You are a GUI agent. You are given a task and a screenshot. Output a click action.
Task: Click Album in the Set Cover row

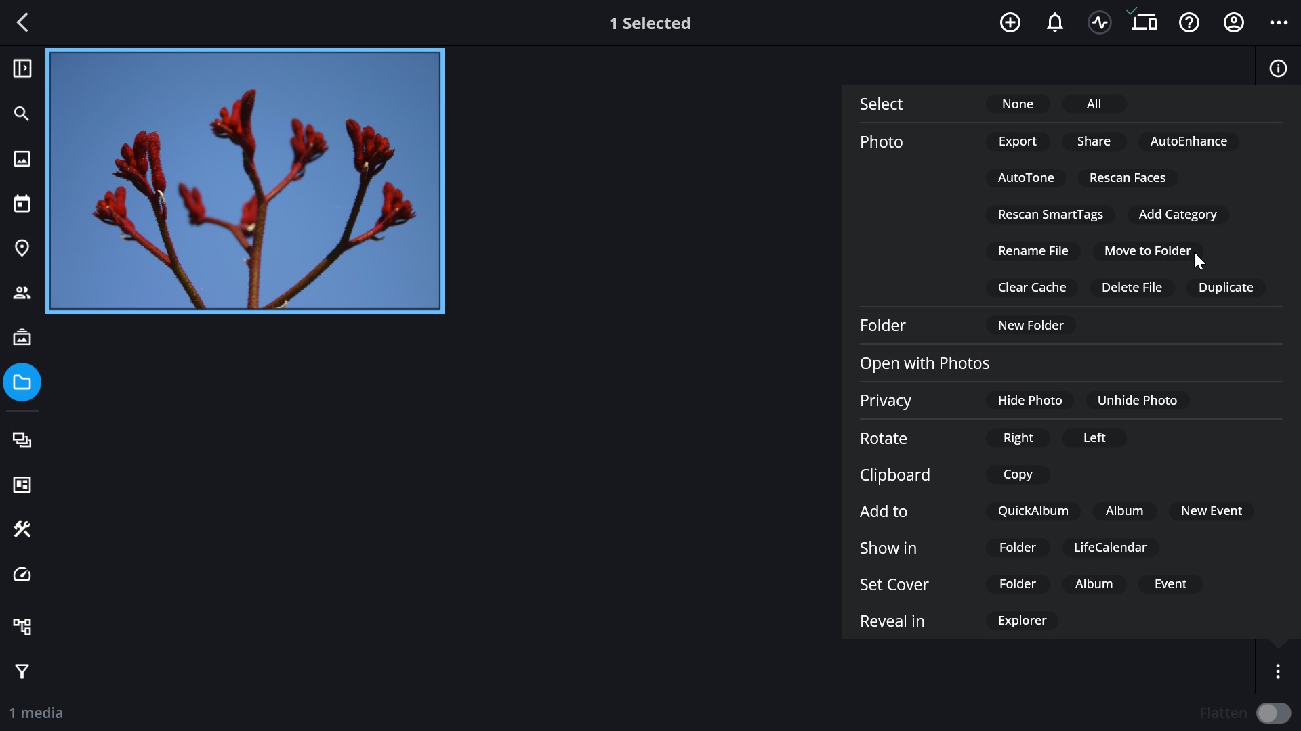tap(1094, 583)
